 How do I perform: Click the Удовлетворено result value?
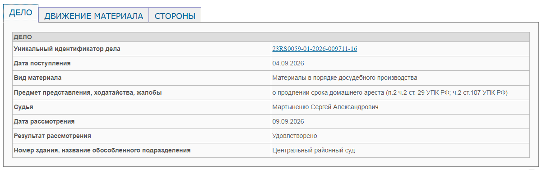point(295,136)
